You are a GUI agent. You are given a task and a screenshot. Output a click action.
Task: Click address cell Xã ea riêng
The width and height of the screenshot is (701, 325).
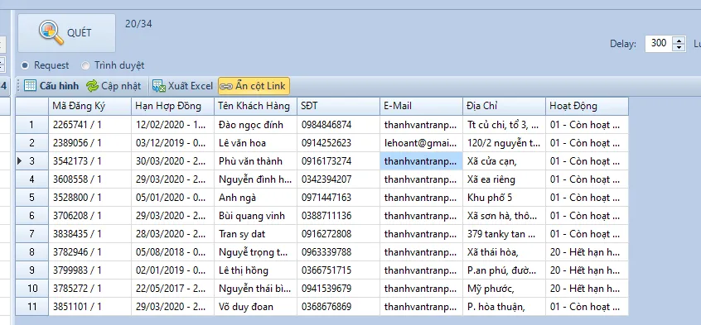505,179
